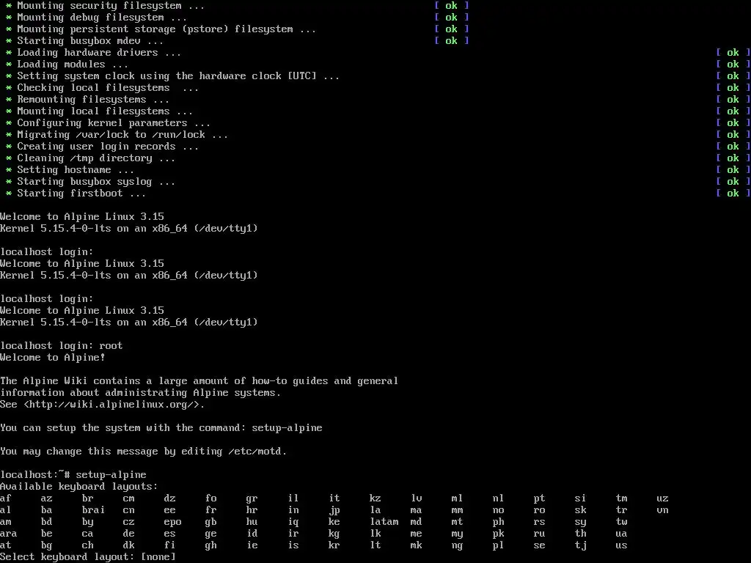Select the 'uz' keyboard layout code
The height and width of the screenshot is (563, 751).
(662, 498)
